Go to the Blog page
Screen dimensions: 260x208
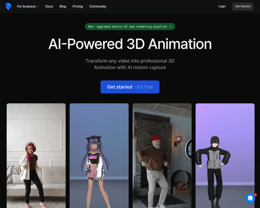[x=63, y=6]
